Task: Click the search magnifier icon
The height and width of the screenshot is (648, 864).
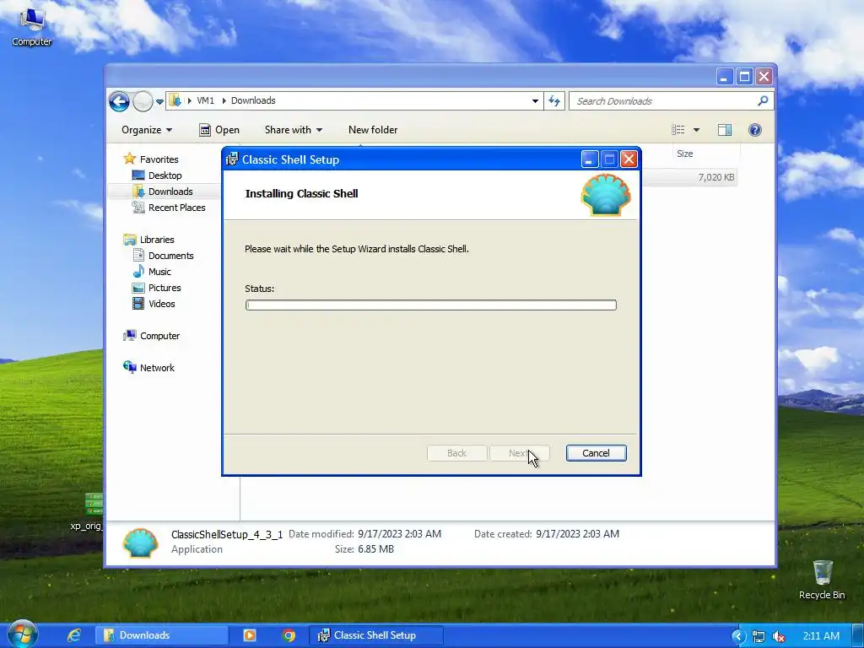Action: point(763,101)
